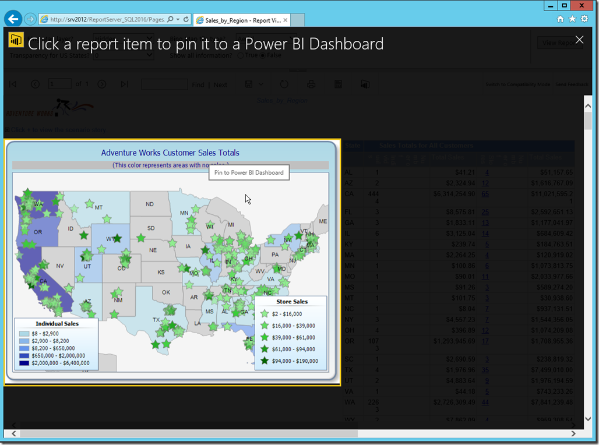Viewport: 599px width, 445px height.
Task: Open a new blank browser tab
Action: (x=298, y=20)
